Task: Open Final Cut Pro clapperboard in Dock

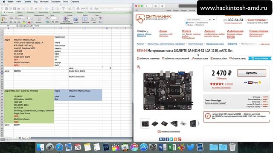Action: (x=115, y=147)
